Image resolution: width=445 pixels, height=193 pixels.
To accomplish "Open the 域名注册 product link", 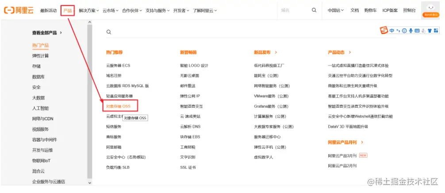I will tap(114, 76).
